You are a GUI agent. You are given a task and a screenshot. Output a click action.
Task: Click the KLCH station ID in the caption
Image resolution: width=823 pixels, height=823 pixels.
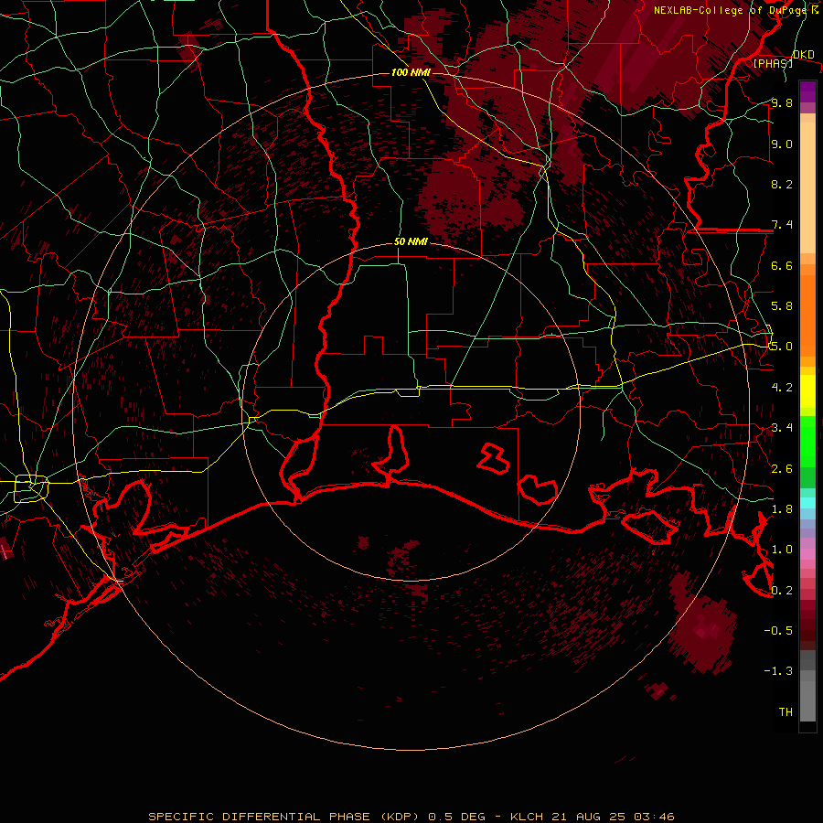pyautogui.click(x=526, y=817)
